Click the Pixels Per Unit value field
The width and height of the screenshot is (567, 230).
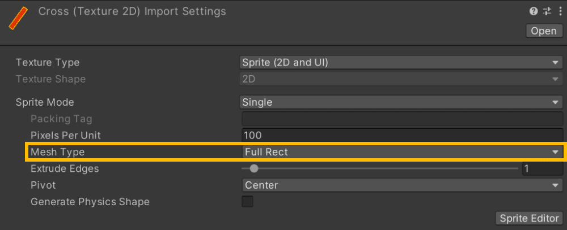pyautogui.click(x=400, y=136)
